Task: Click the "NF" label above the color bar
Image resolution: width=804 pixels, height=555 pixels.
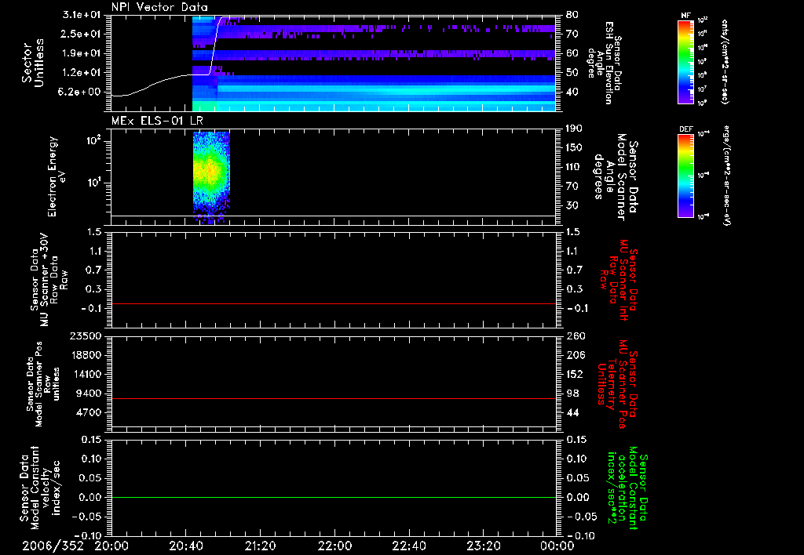Action: [x=686, y=16]
